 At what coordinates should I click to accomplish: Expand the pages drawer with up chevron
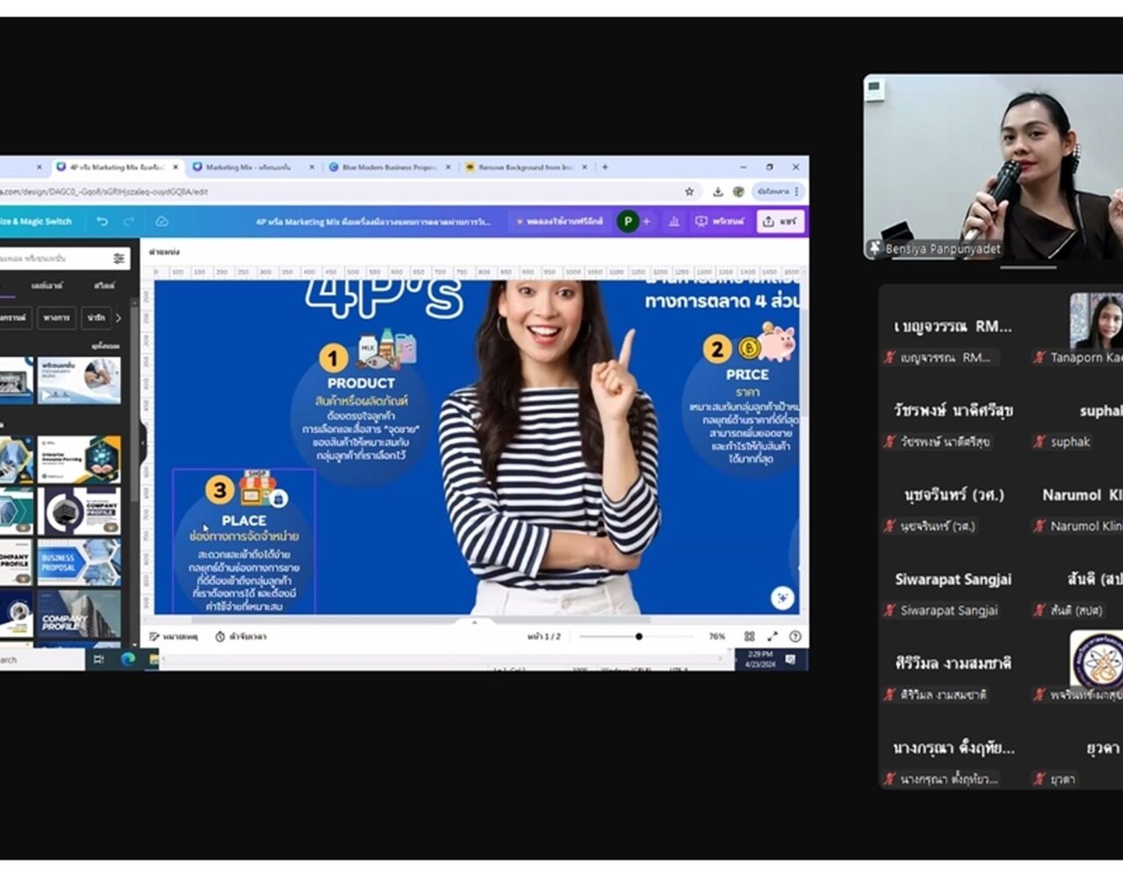click(x=475, y=621)
